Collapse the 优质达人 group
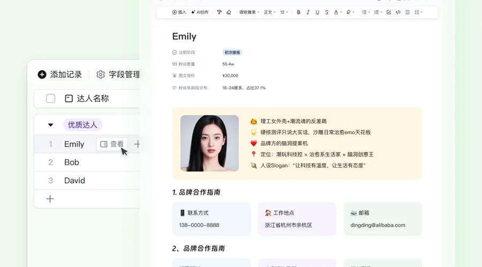 pyautogui.click(x=50, y=125)
